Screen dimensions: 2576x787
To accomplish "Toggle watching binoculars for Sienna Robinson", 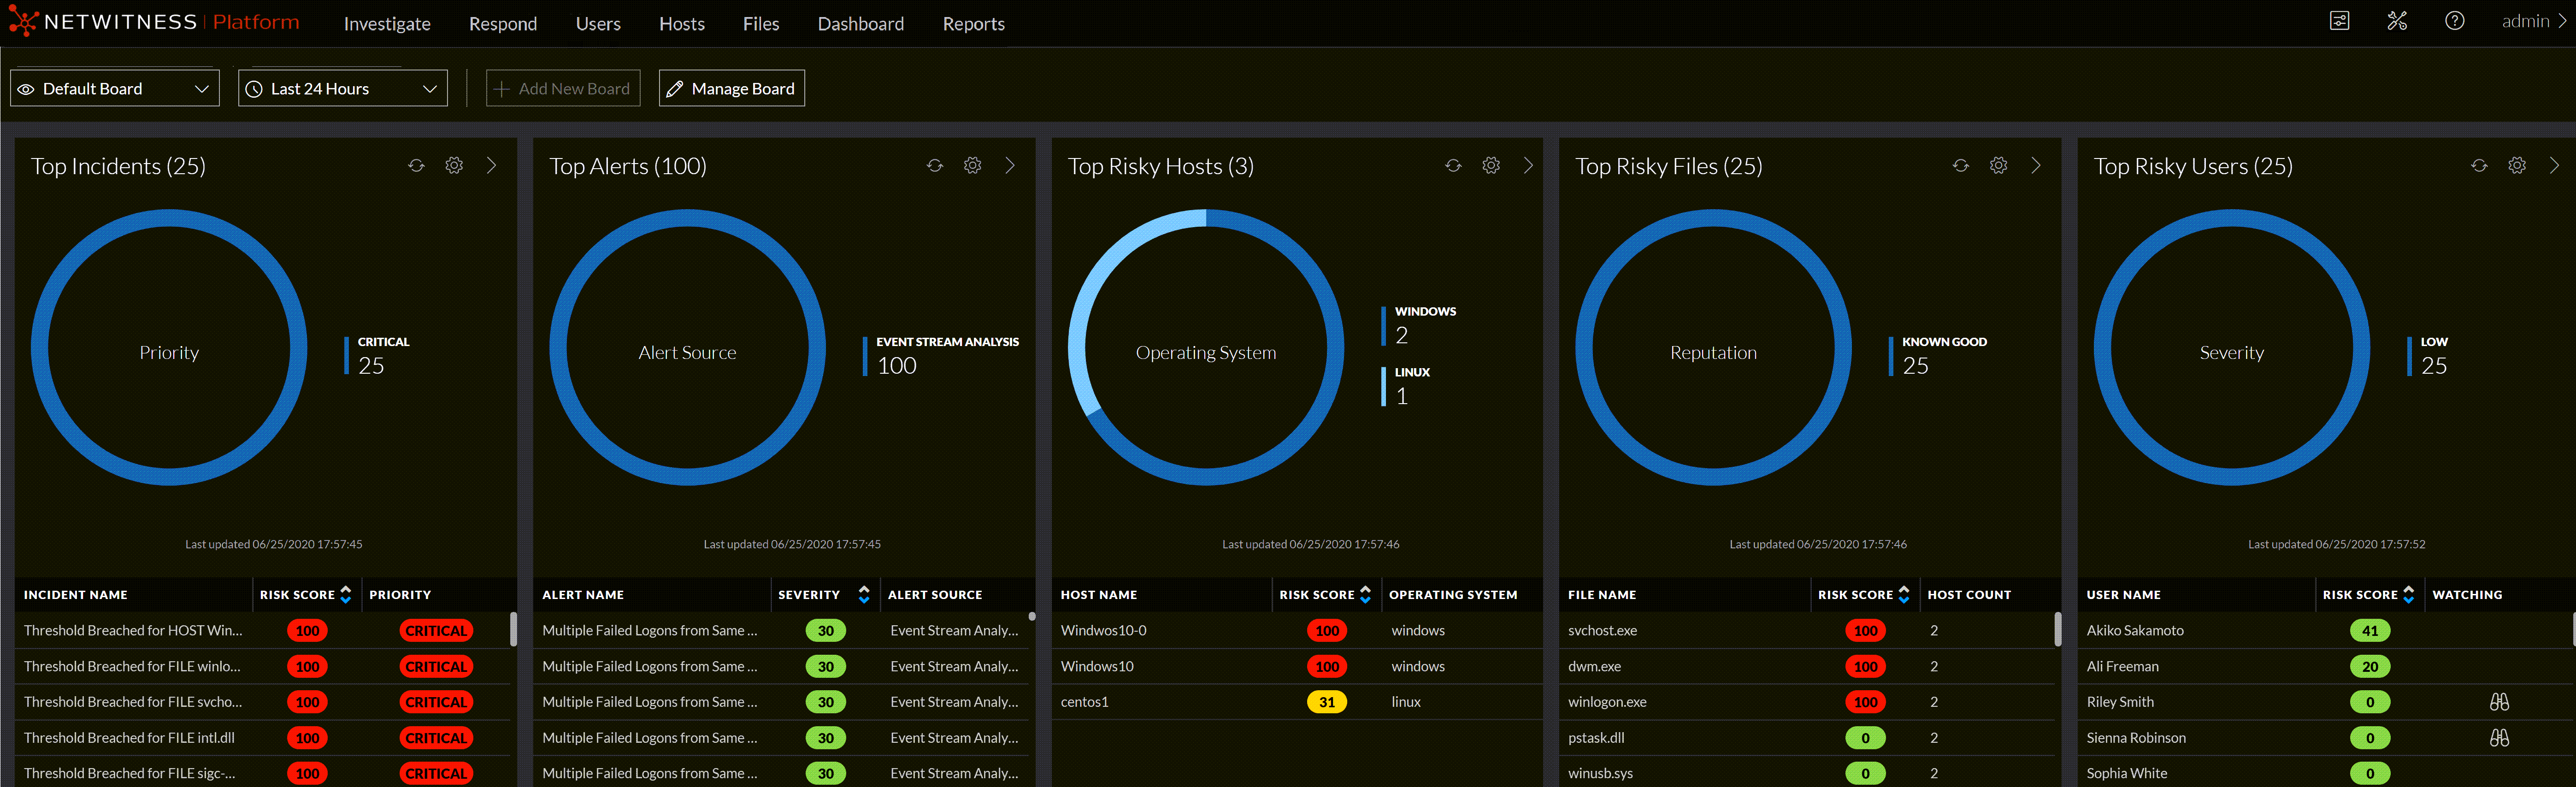I will click(2499, 738).
